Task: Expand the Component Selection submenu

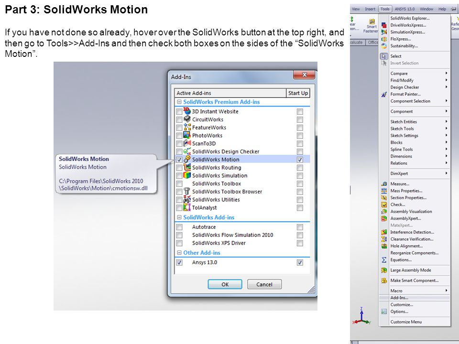Action: click(x=415, y=101)
